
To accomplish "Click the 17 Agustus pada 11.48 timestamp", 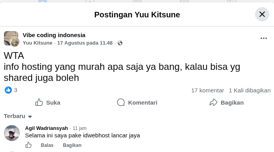I will tap(85, 43).
